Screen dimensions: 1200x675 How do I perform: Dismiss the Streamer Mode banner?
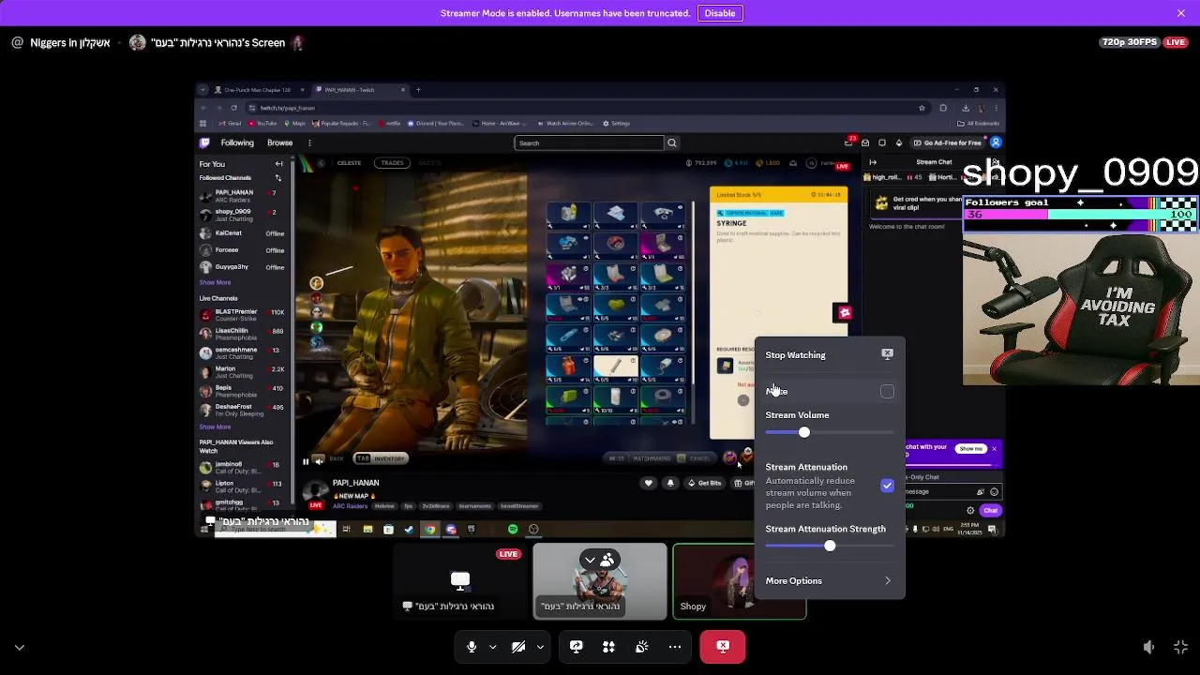pyautogui.click(x=1180, y=13)
